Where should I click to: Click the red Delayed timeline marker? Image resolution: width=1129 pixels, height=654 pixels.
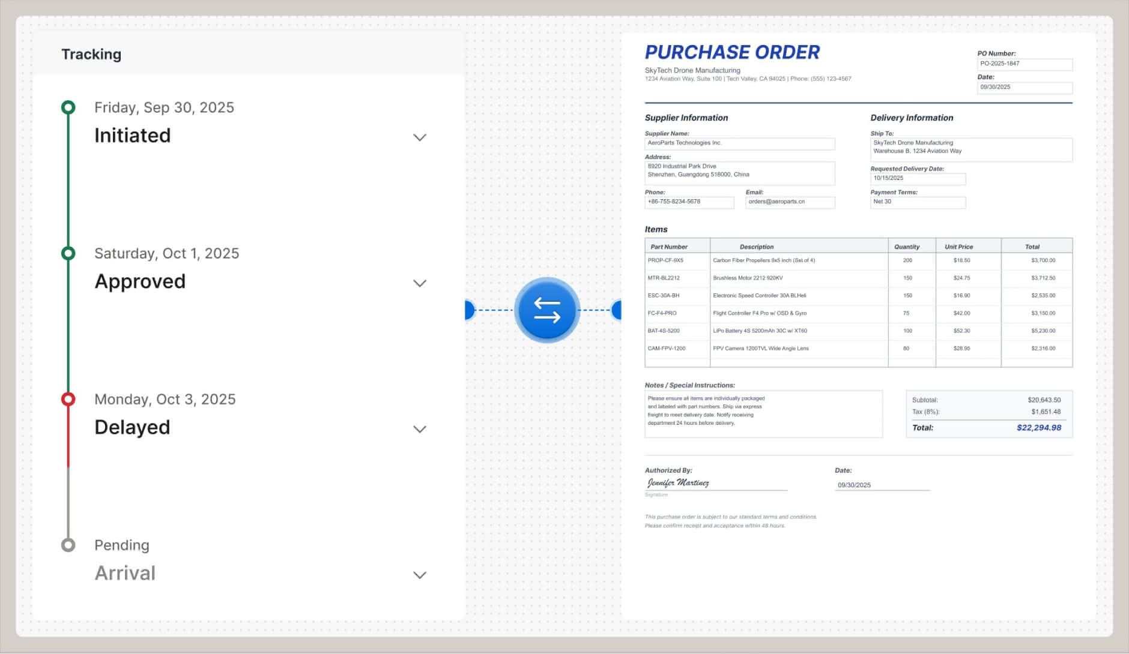pyautogui.click(x=68, y=399)
